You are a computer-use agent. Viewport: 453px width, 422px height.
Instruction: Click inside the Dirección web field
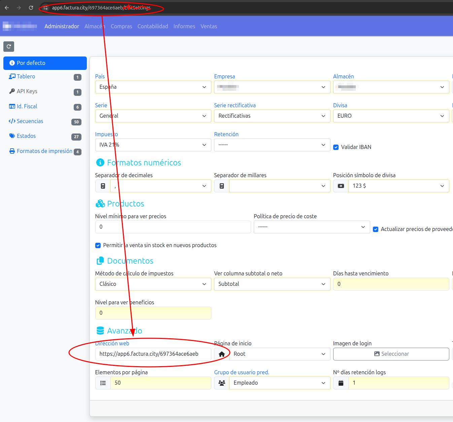(x=153, y=354)
